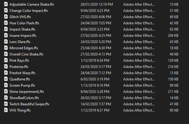Select the Overall Cine Shake.ffx file name

click(x=26, y=54)
